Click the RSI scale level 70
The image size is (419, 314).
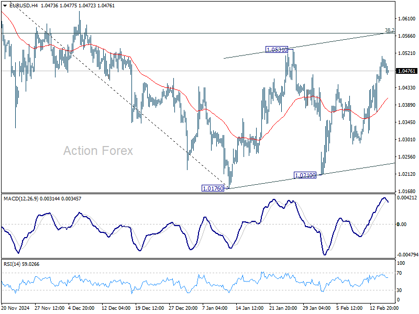point(399,273)
